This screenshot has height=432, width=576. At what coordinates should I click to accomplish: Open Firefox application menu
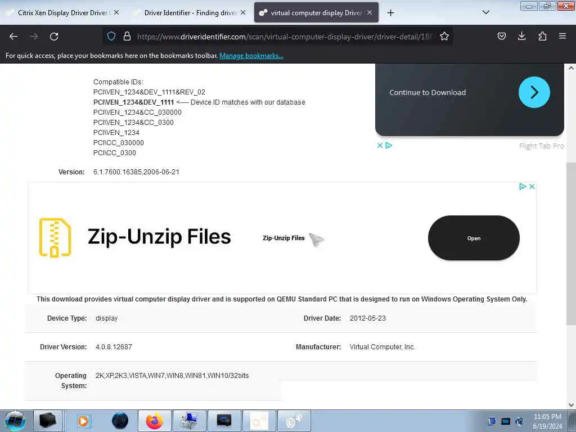click(x=562, y=36)
